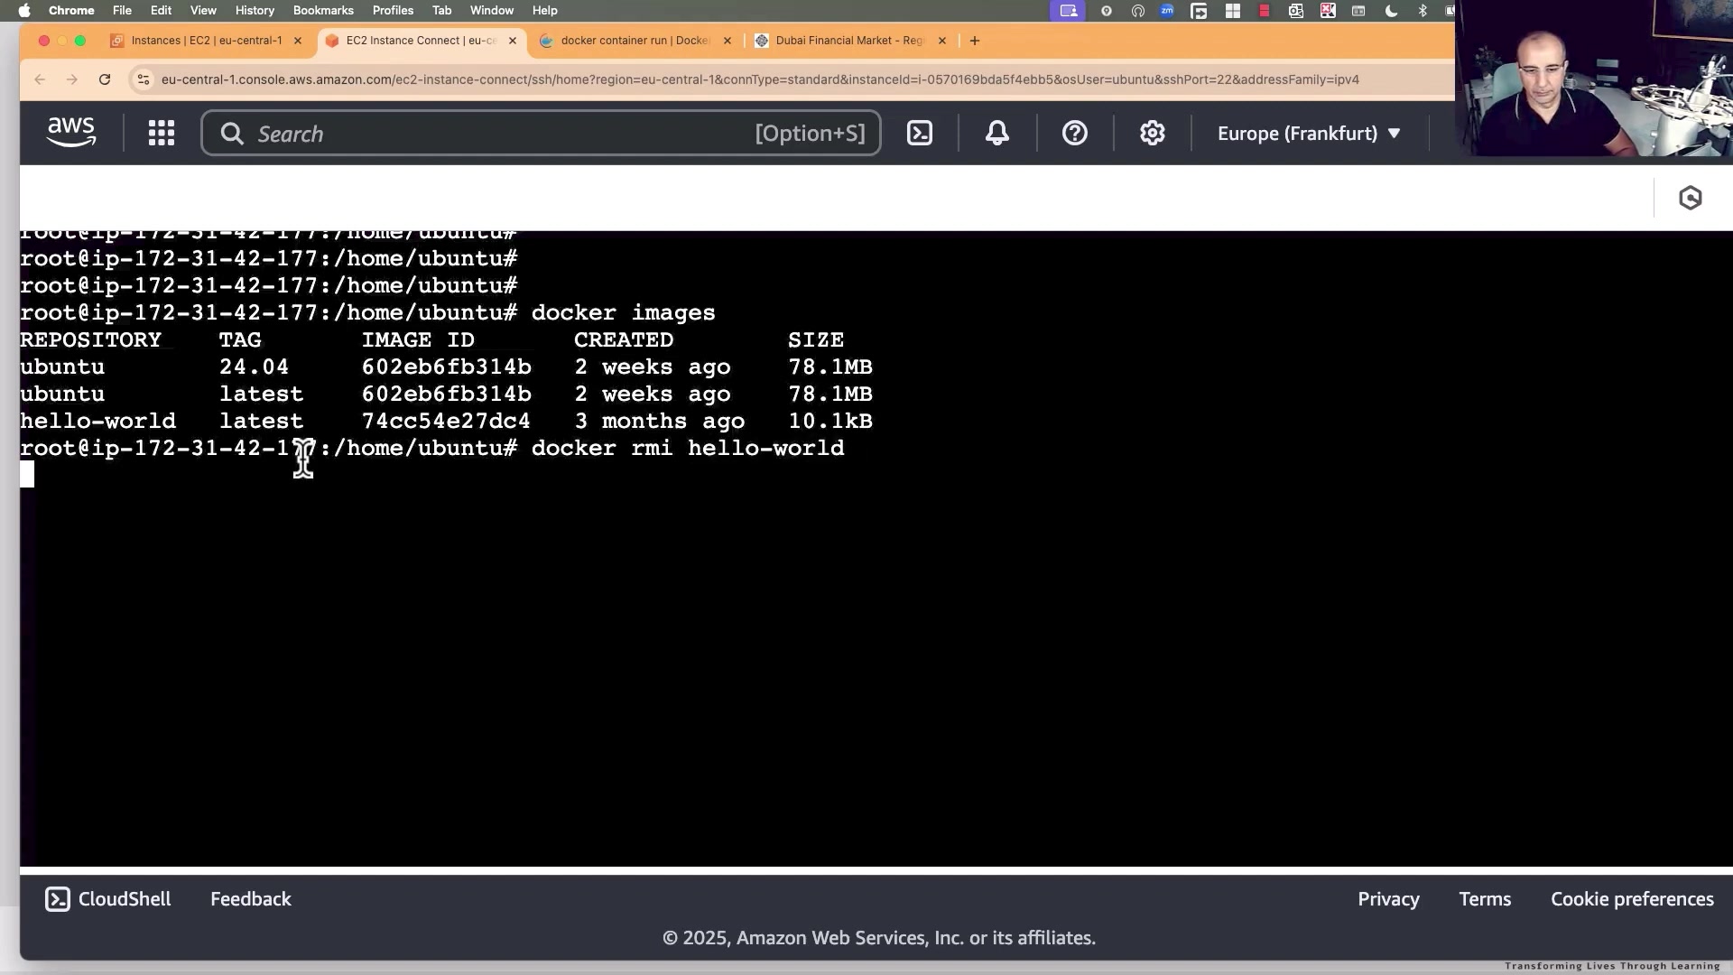Switch to the Instances EC2 tab
The image size is (1733, 975).
[206, 41]
